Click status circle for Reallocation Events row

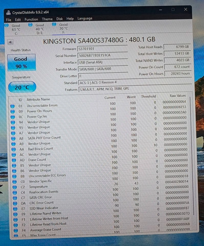pyautogui.click(x=15, y=192)
